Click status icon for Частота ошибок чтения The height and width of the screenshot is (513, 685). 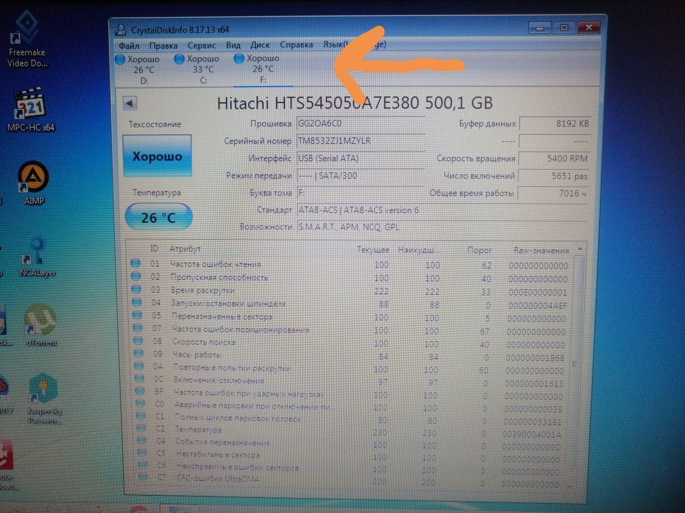135,263
